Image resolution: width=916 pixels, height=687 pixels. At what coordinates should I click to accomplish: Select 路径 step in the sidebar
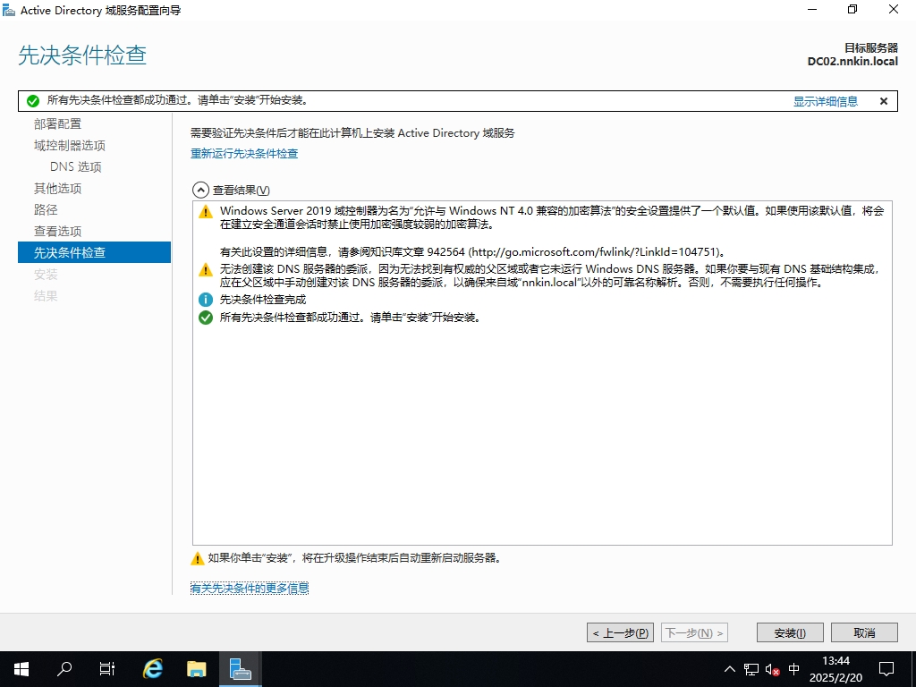[46, 209]
